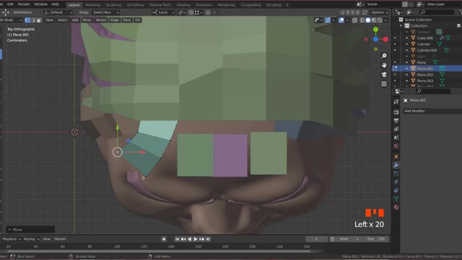Expand the Move operator panel
This screenshot has width=462, height=260.
[9, 230]
